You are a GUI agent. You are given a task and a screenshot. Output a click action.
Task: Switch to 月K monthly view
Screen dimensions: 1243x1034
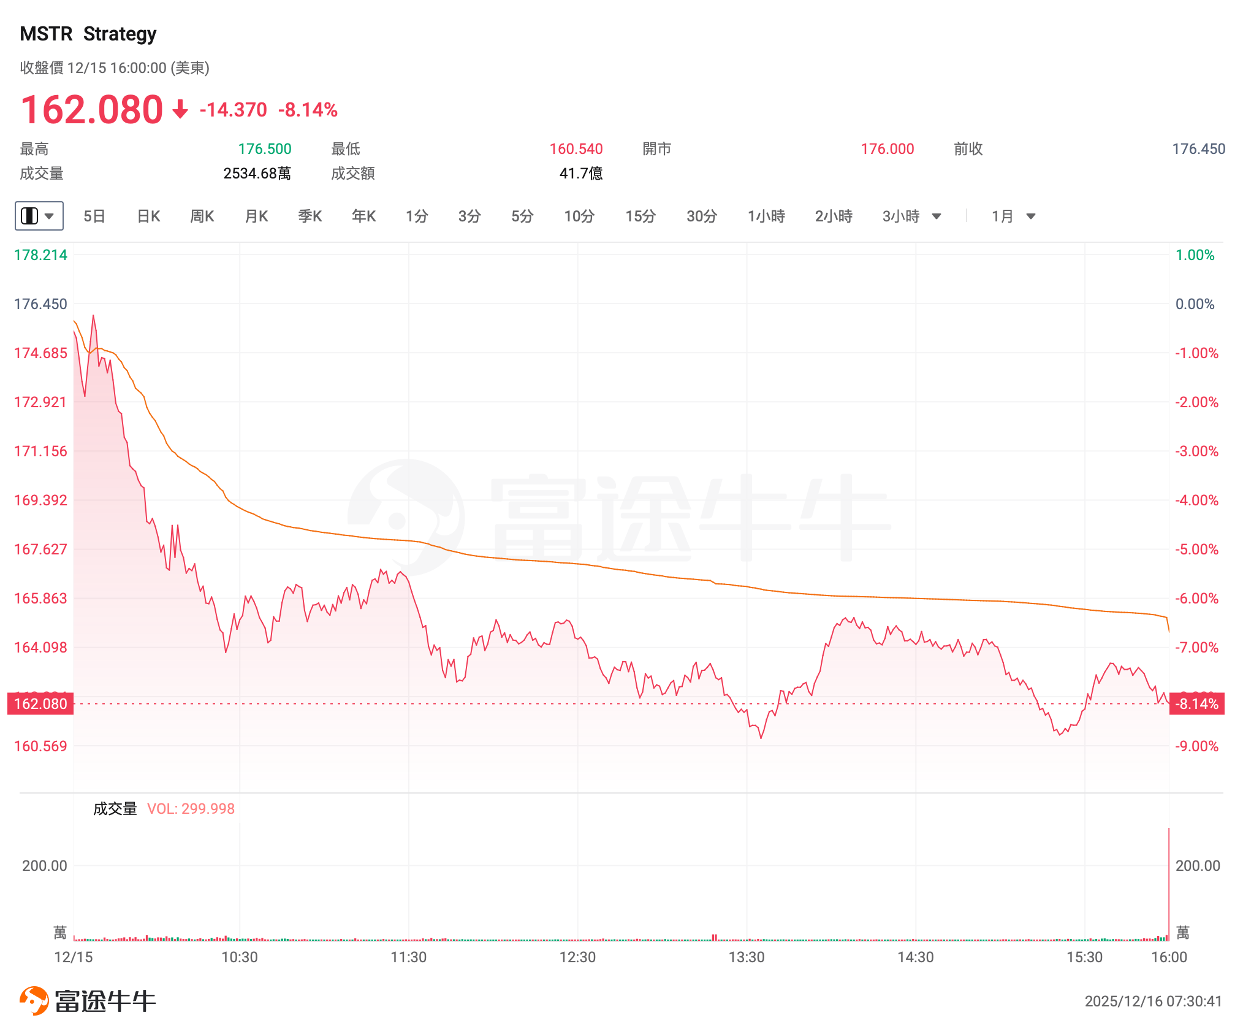pos(256,216)
